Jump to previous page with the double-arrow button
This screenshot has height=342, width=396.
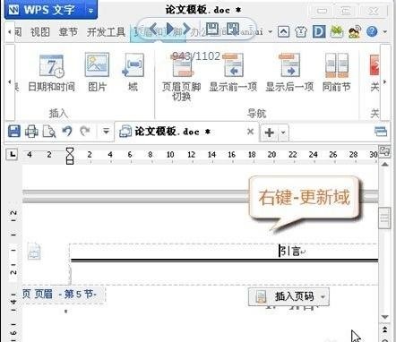384,329
